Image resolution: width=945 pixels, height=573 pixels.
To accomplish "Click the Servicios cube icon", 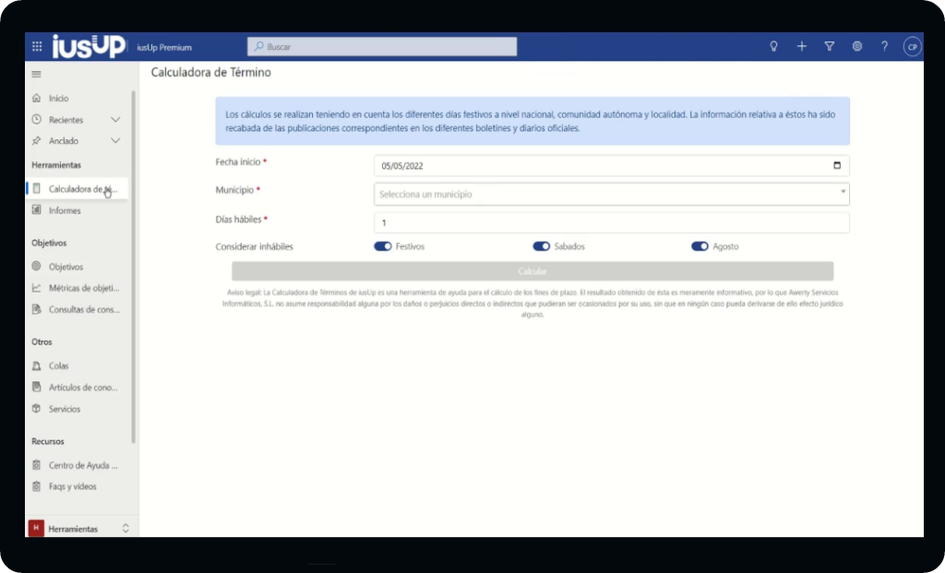I will (x=37, y=409).
